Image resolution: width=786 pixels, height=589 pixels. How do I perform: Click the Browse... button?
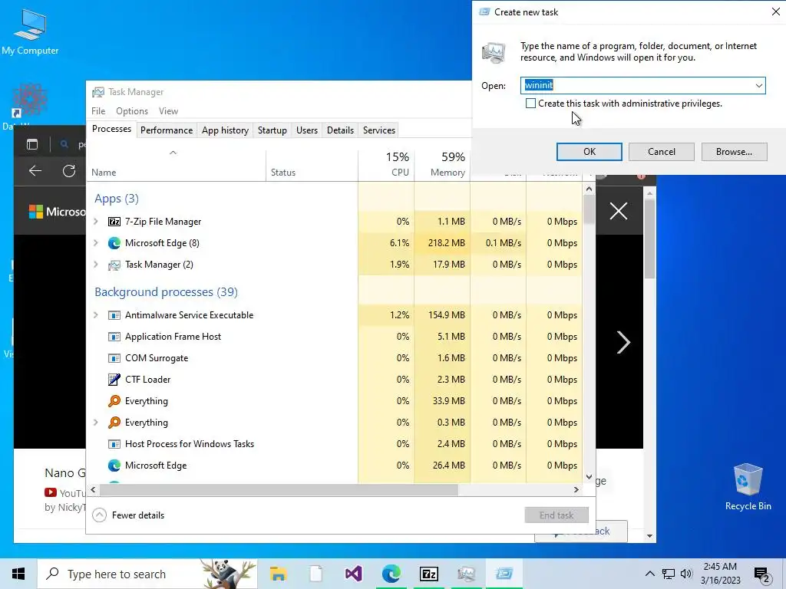[734, 152]
